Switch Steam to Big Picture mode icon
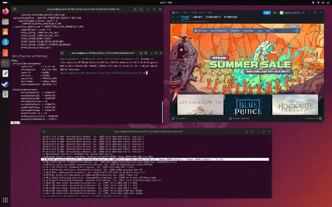The image size is (332, 207). [303, 13]
